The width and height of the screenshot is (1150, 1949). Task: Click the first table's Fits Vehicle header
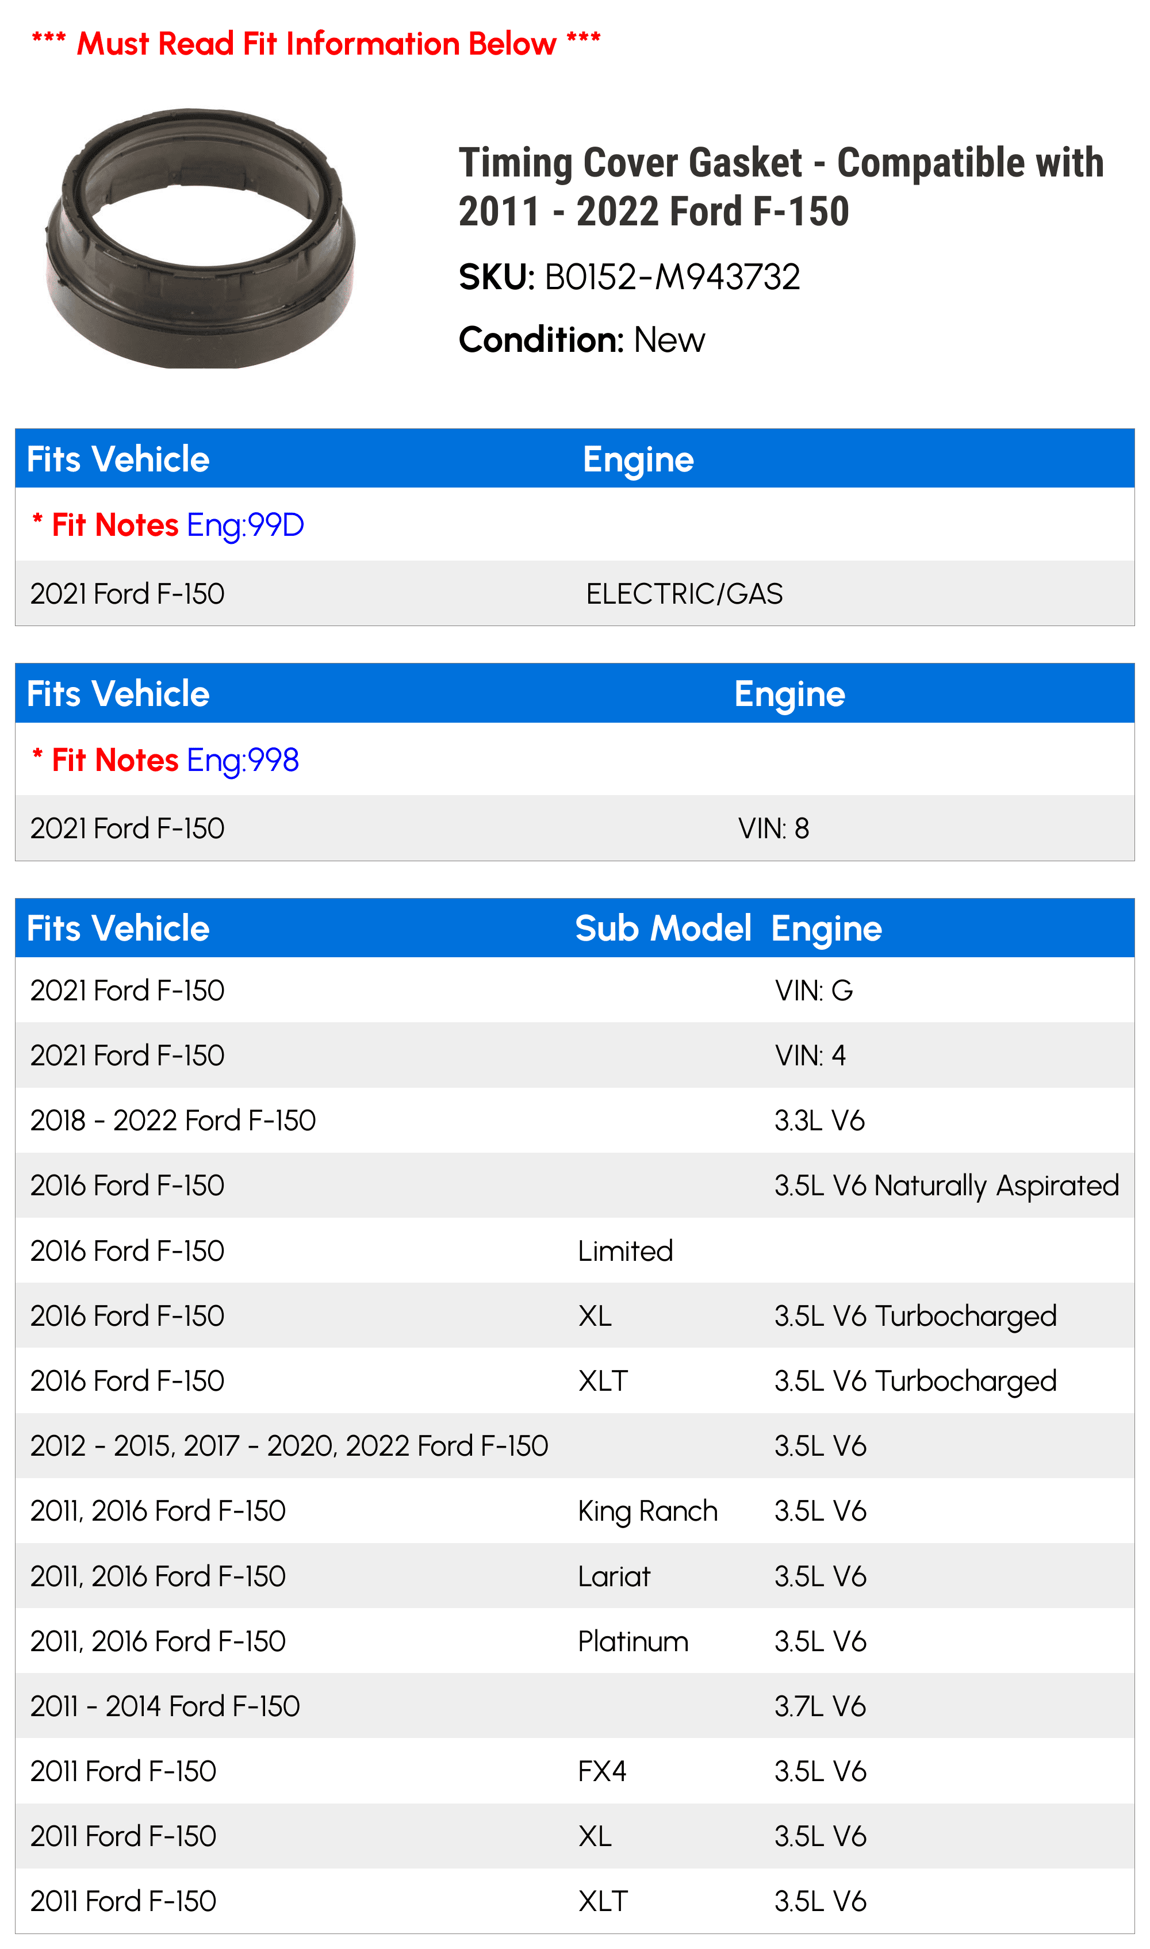pos(118,459)
